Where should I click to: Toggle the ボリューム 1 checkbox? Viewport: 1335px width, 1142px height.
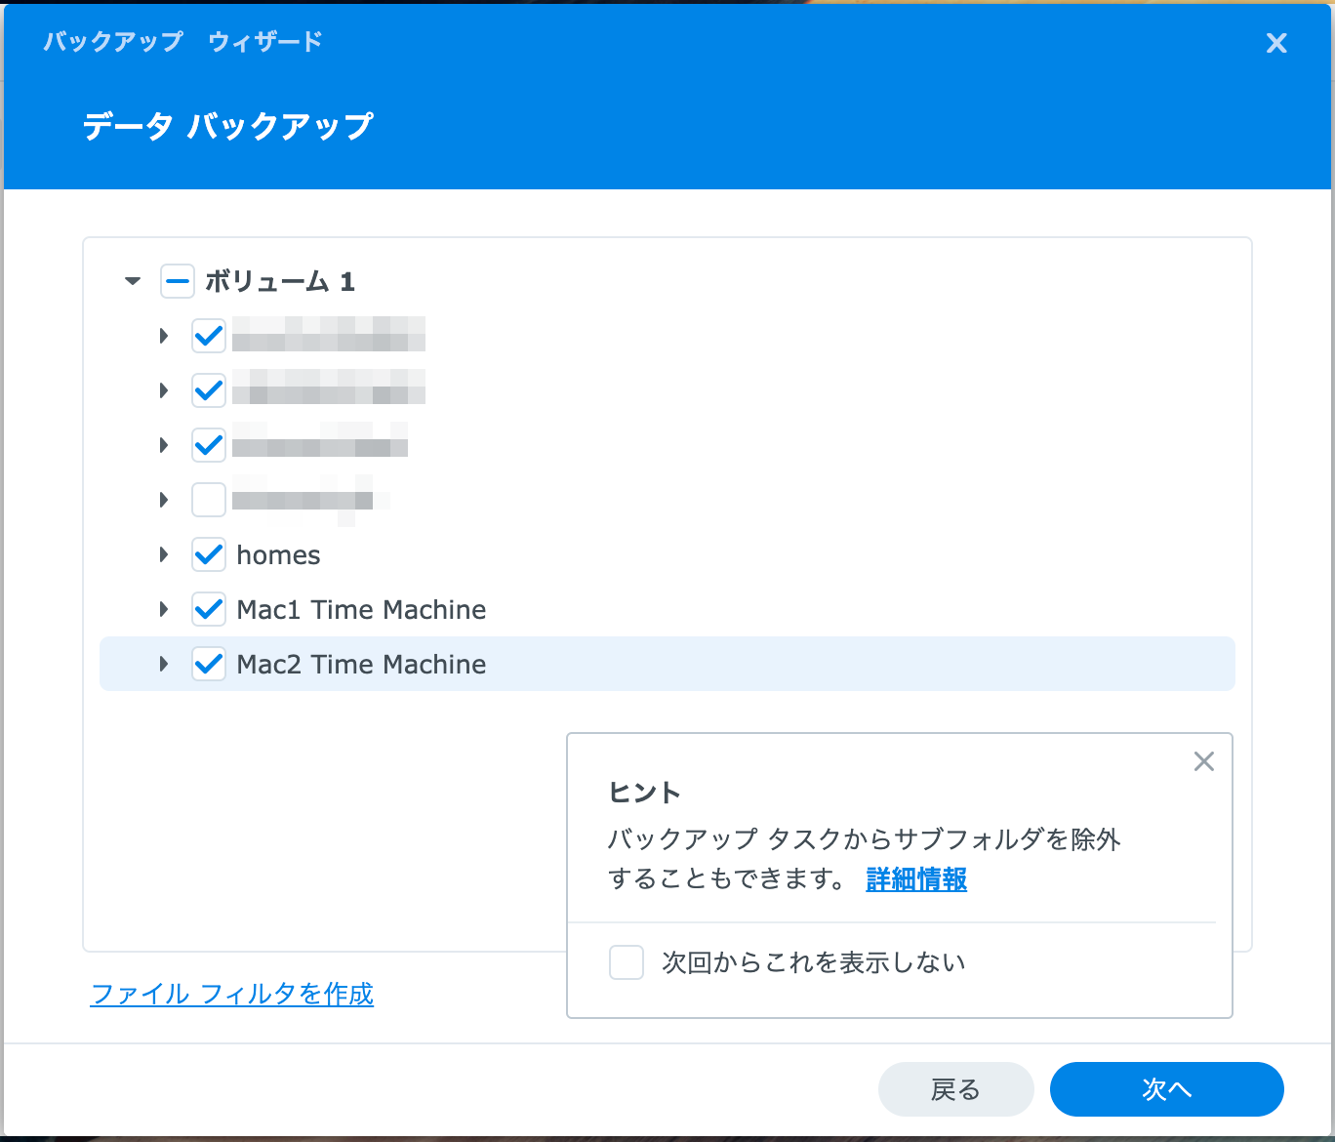coord(178,281)
